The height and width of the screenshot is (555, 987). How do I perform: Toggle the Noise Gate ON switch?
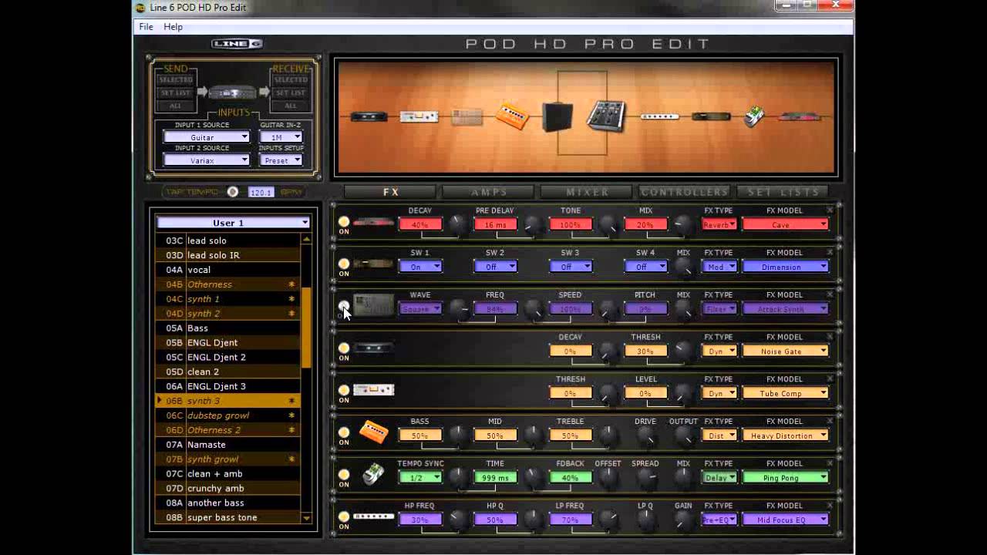tap(344, 348)
